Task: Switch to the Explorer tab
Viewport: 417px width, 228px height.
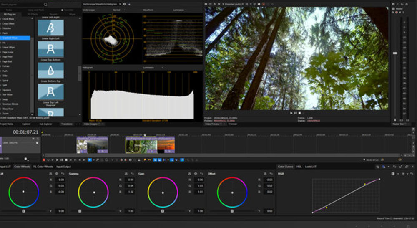Action: (x=26, y=124)
